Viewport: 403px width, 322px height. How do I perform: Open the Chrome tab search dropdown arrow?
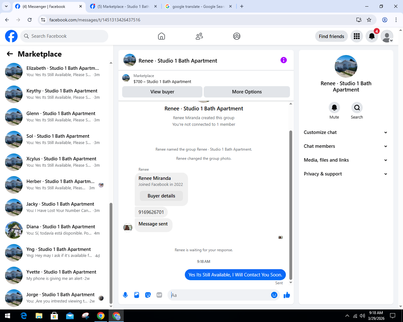pyautogui.click(x=6, y=6)
